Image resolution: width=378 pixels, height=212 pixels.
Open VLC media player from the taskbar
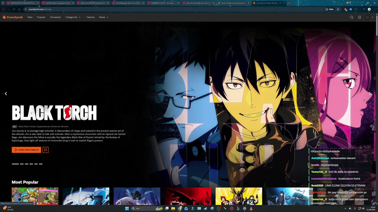251,208
